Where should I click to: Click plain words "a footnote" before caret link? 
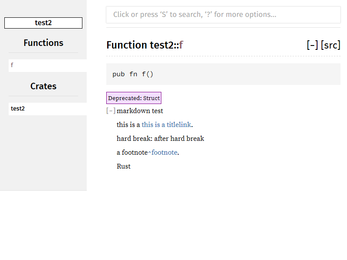click(132, 153)
